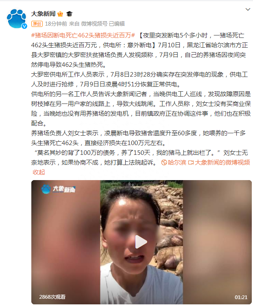Click the blue verified V badge
Screen dimensions: 253x306
[24, 26]
